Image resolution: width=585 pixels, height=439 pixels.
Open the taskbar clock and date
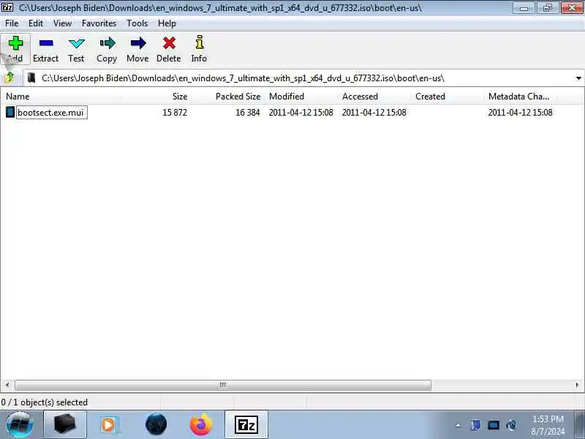(548, 425)
